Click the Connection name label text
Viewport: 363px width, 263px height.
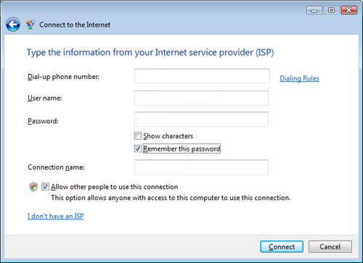56,167
